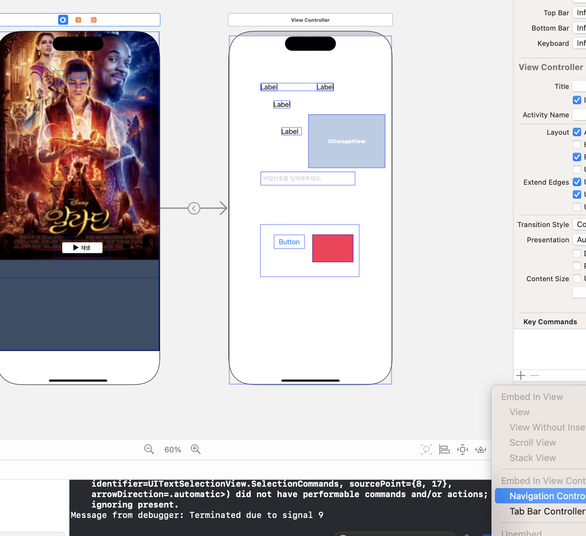The image size is (586, 536).
Task: Open the Top Bar dropdown
Action: coord(580,13)
